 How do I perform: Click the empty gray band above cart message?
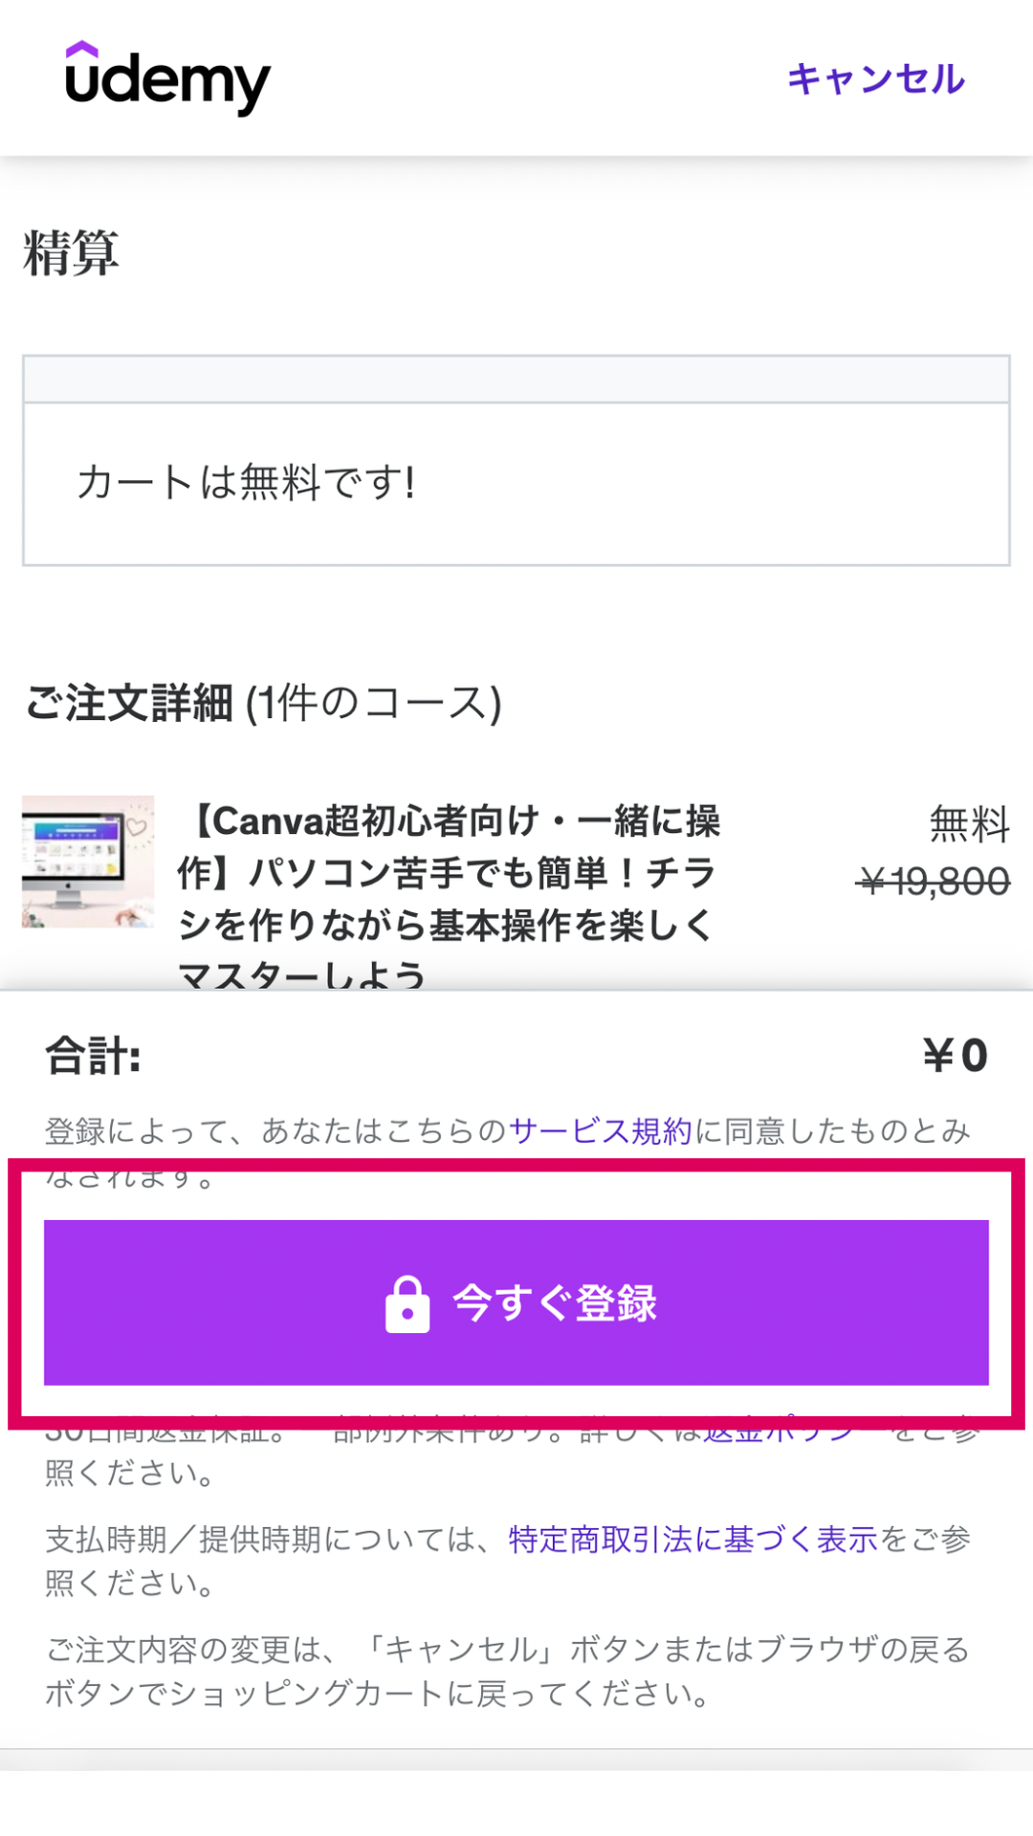point(516,380)
